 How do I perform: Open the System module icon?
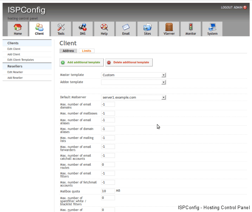[x=212, y=28]
